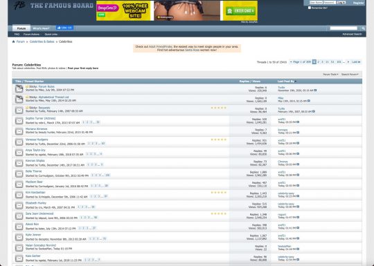Open Quick Links menu

coord(51,35)
